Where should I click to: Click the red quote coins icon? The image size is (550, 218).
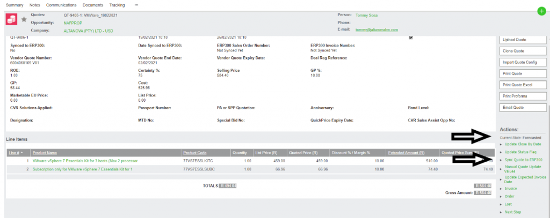point(11,19)
